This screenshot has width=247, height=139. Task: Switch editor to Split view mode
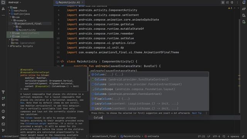(x=227, y=2)
